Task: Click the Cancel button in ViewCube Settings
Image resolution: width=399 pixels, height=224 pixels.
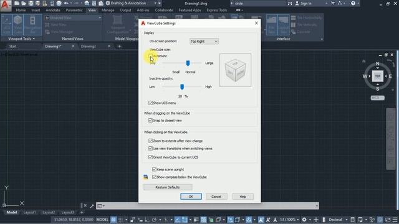Action: point(216,197)
